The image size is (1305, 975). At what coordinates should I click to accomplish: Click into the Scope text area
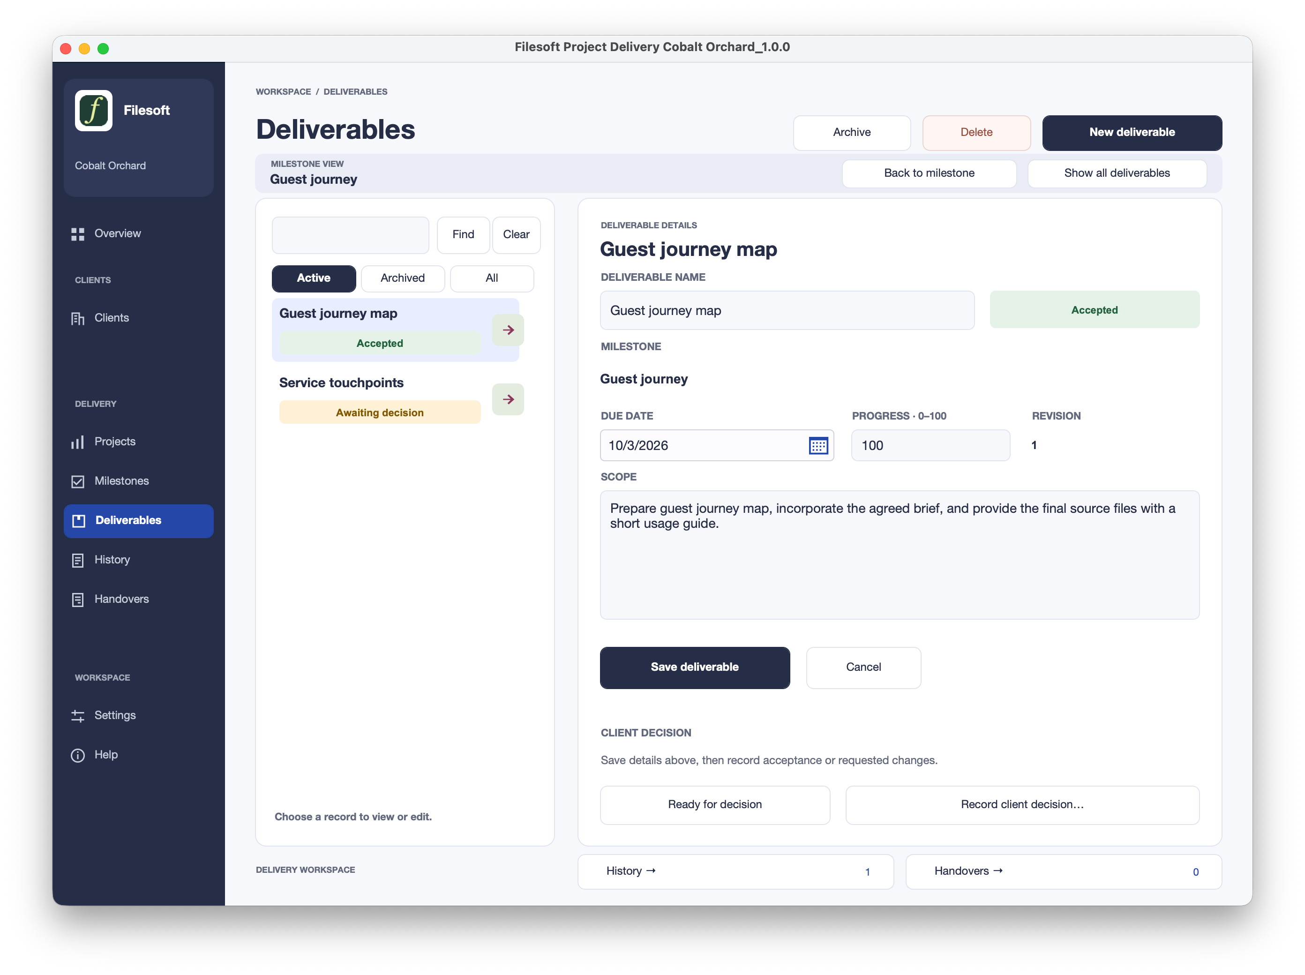[900, 555]
